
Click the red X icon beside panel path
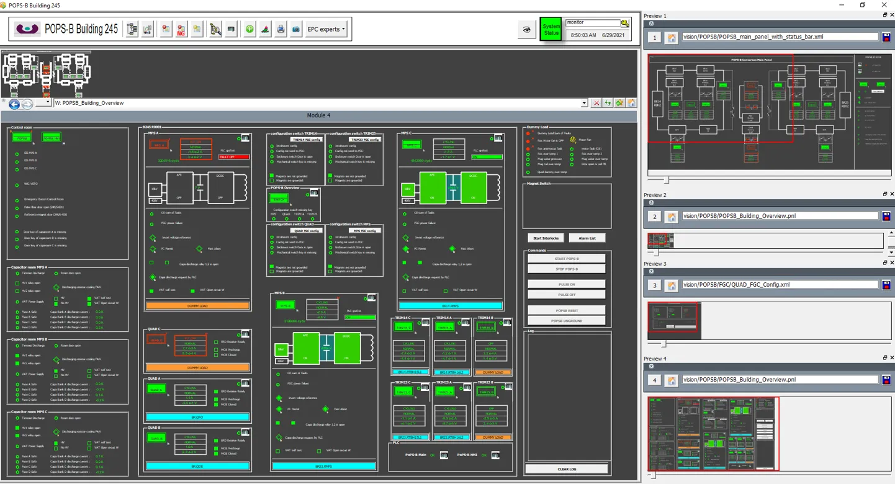click(596, 103)
